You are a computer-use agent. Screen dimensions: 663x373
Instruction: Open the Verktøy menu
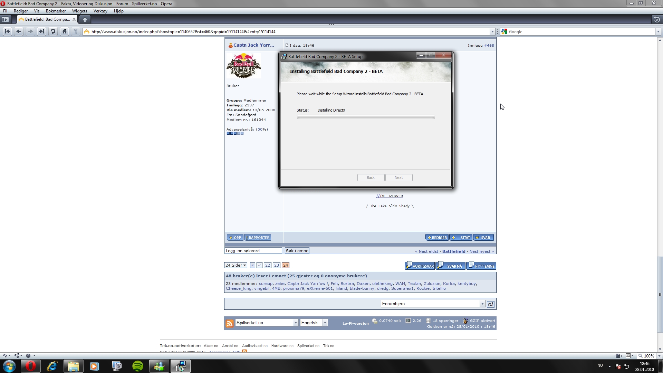100,11
